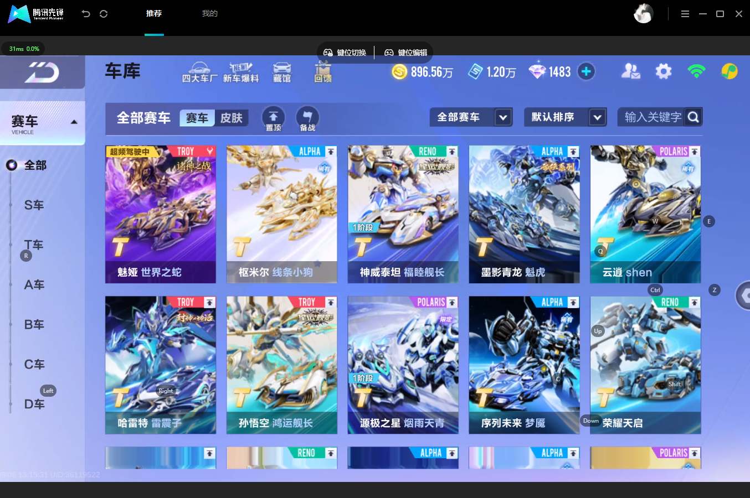This screenshot has width=750, height=498.
Task: Click the Tencent Pioneer logo
Action: coord(36,14)
